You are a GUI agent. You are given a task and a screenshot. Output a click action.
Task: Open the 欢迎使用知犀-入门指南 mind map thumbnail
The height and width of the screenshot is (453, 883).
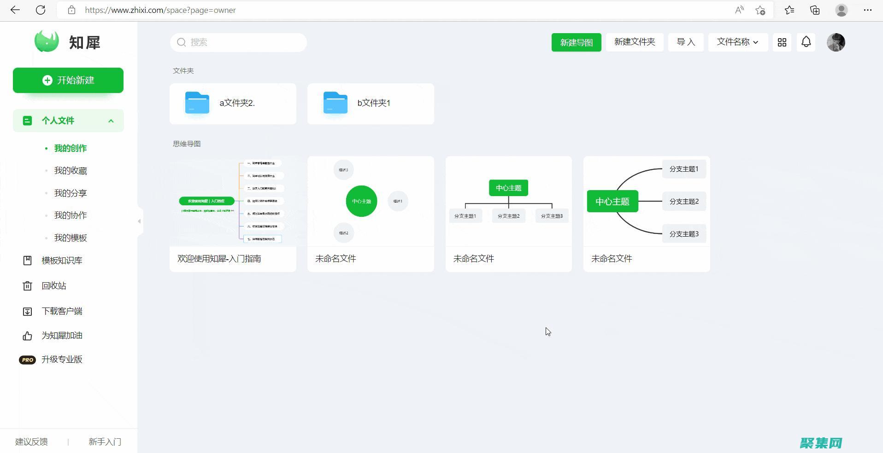[233, 202]
